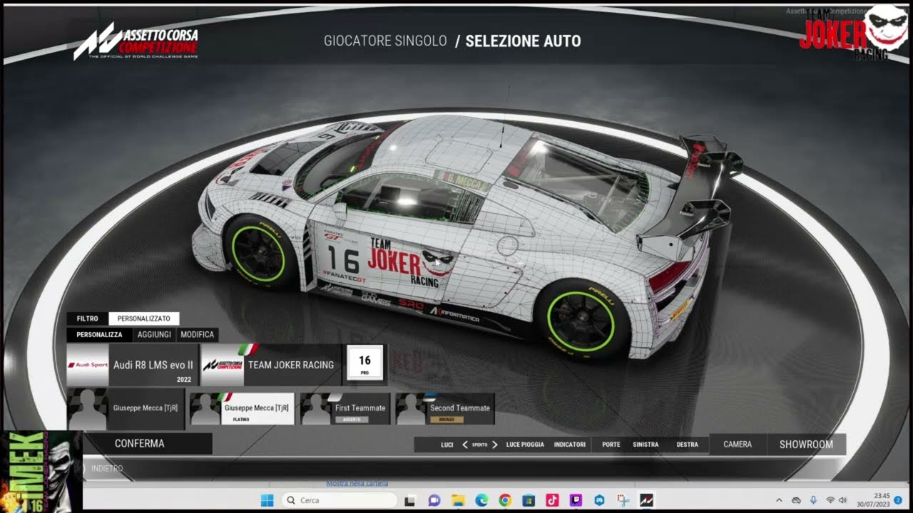
Task: Open File Explorer from the taskbar
Action: pyautogui.click(x=457, y=500)
